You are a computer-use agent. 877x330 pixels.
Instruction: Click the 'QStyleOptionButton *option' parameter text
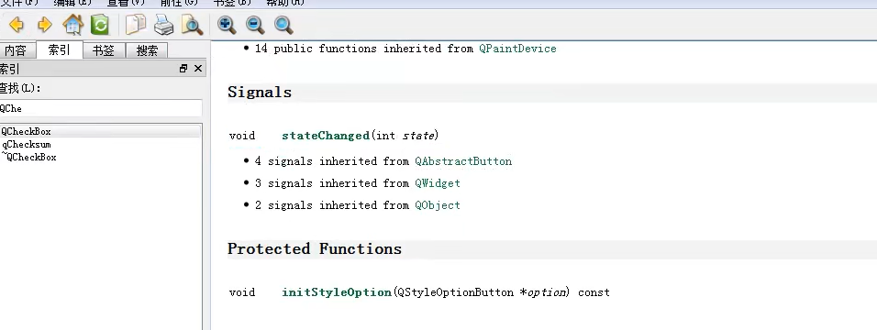481,292
